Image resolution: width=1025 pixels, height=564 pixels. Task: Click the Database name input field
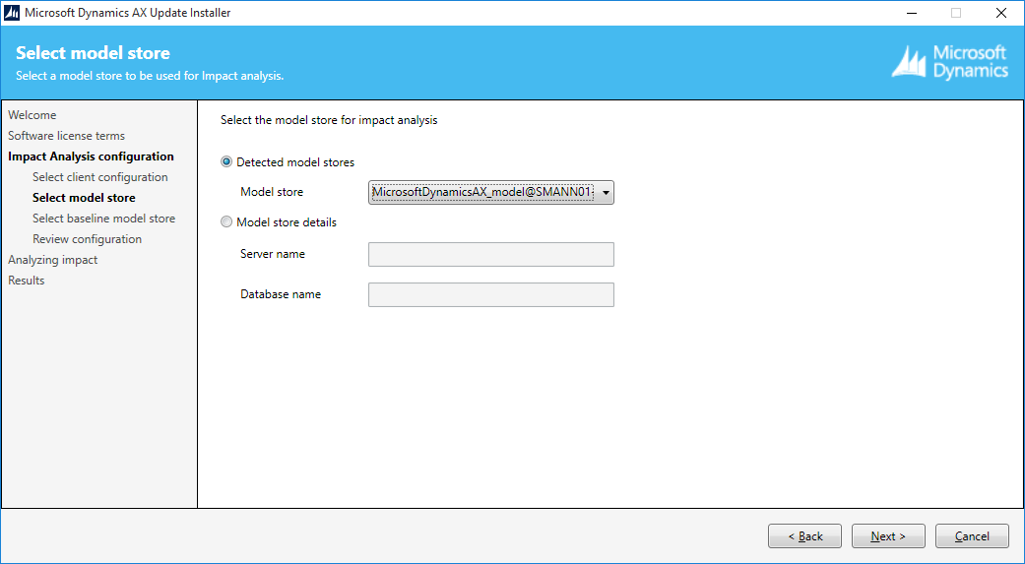pyautogui.click(x=491, y=294)
